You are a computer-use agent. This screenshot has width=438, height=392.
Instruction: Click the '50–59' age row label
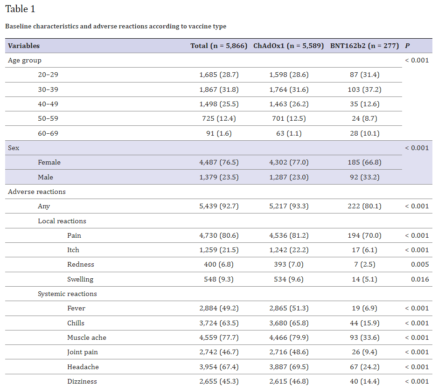pyautogui.click(x=48, y=119)
